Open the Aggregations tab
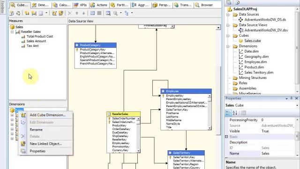This screenshot has height=169, width=300. tap(140, 5)
